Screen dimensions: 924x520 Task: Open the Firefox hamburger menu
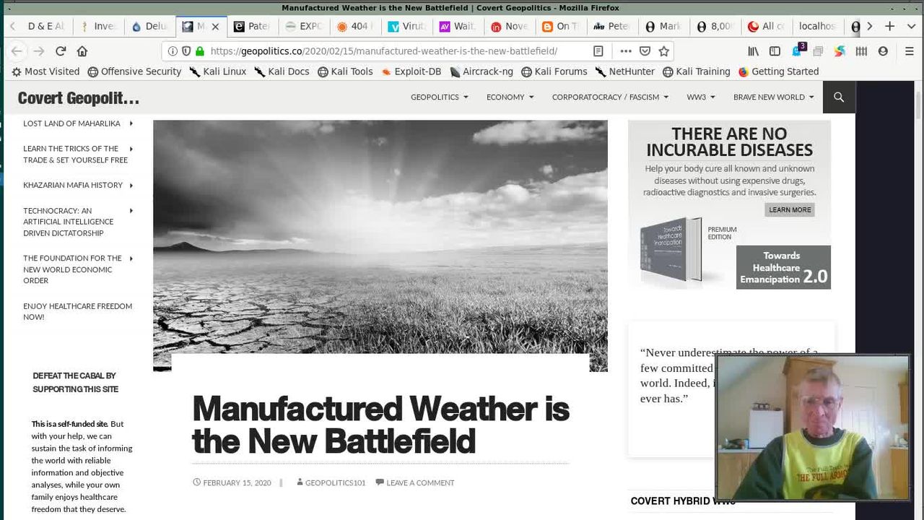[x=909, y=51]
